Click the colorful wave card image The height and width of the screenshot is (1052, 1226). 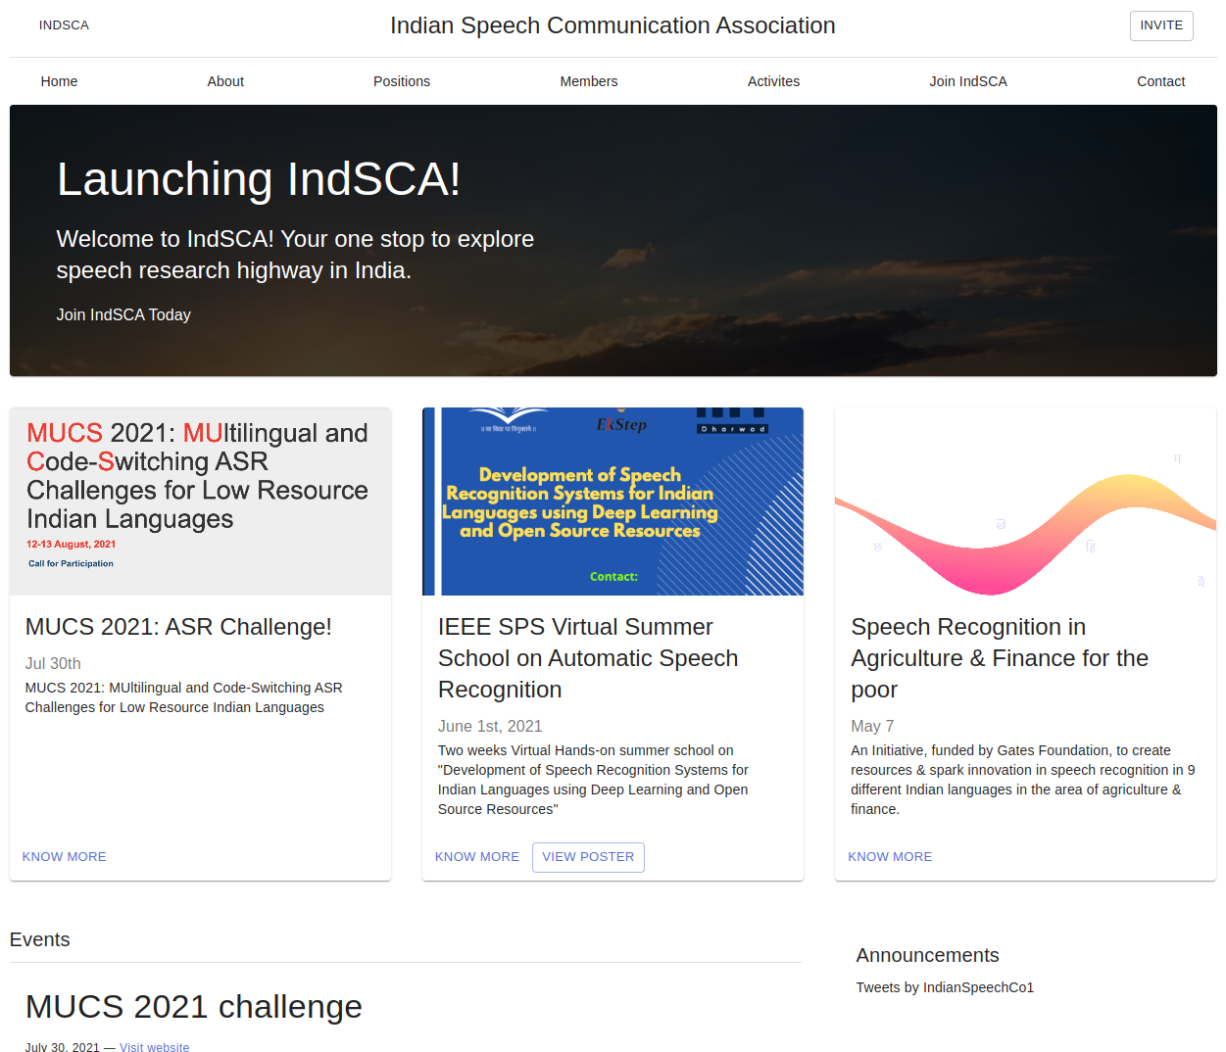pos(1025,501)
